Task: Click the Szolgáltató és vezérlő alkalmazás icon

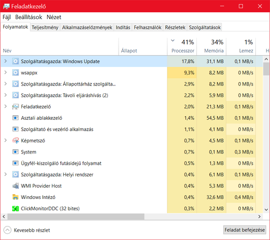Action: point(15,129)
